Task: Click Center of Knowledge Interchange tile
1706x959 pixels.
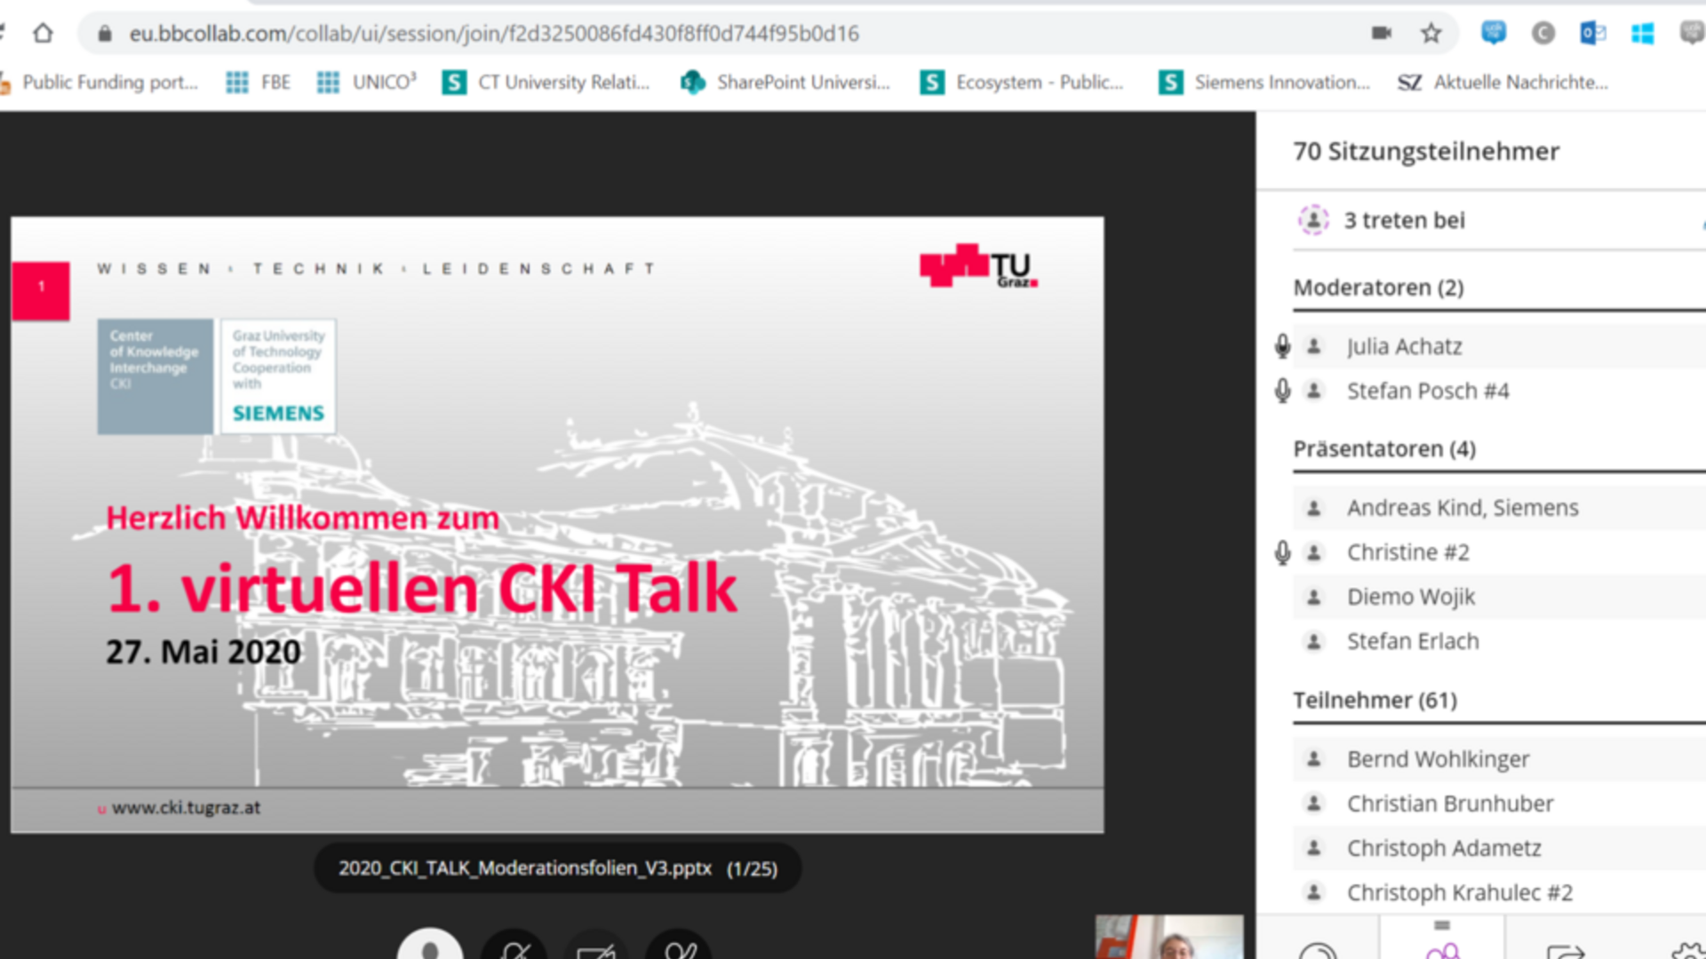Action: pyautogui.click(x=155, y=376)
